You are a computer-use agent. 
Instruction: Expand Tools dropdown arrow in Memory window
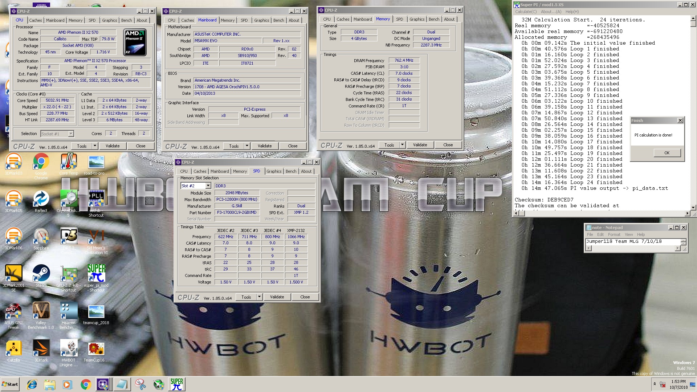pyautogui.click(x=402, y=145)
